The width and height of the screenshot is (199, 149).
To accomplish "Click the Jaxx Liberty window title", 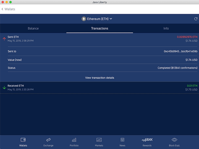I will coord(99,2).
